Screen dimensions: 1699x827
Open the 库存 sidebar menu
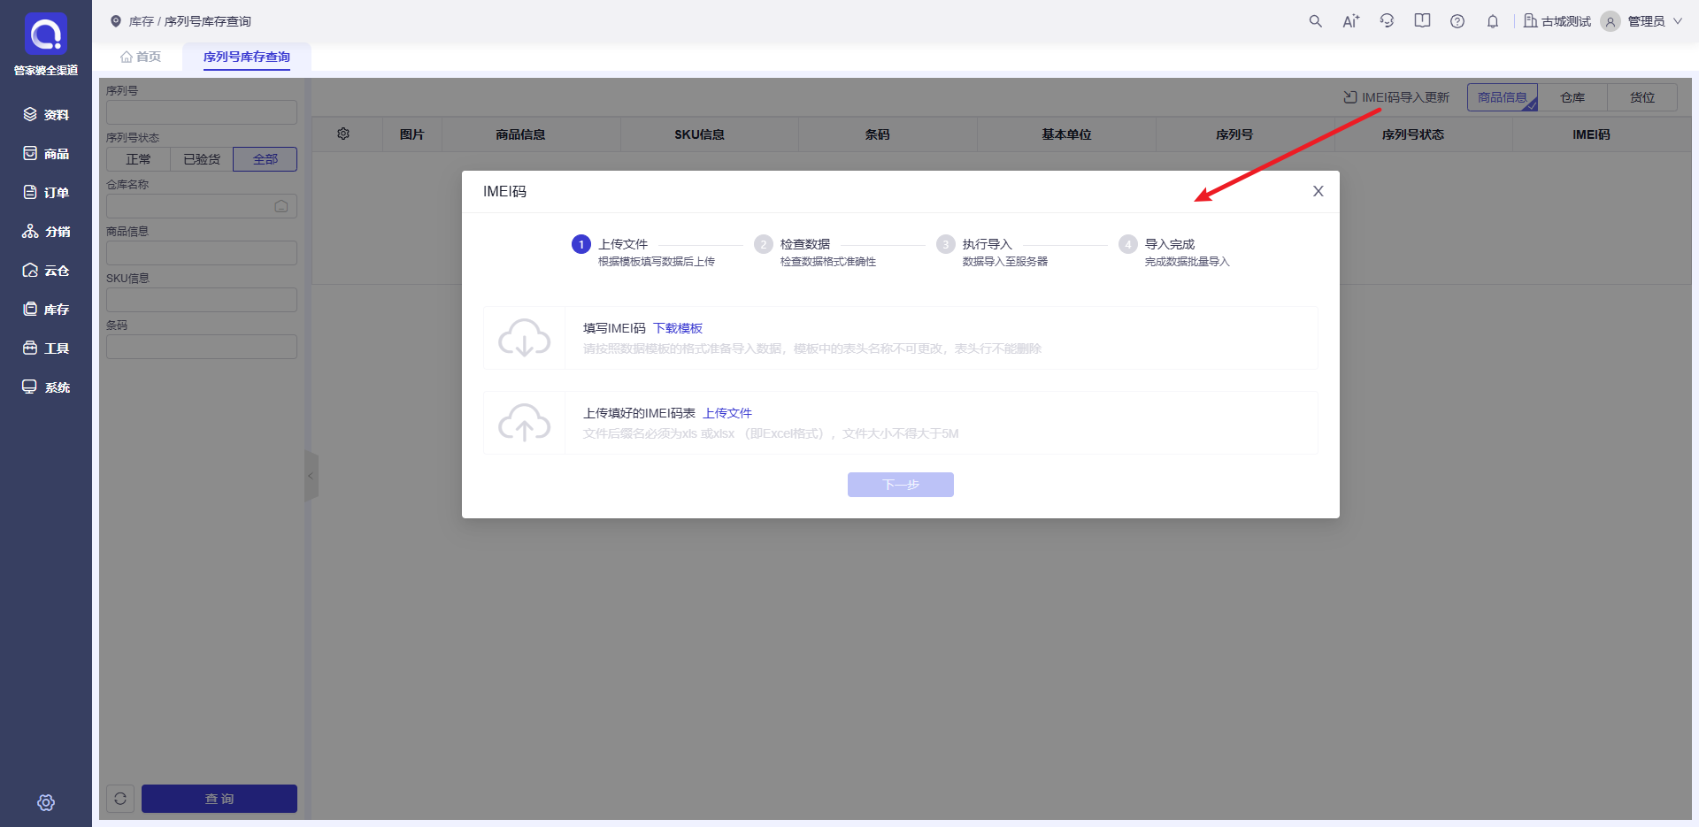tap(46, 309)
